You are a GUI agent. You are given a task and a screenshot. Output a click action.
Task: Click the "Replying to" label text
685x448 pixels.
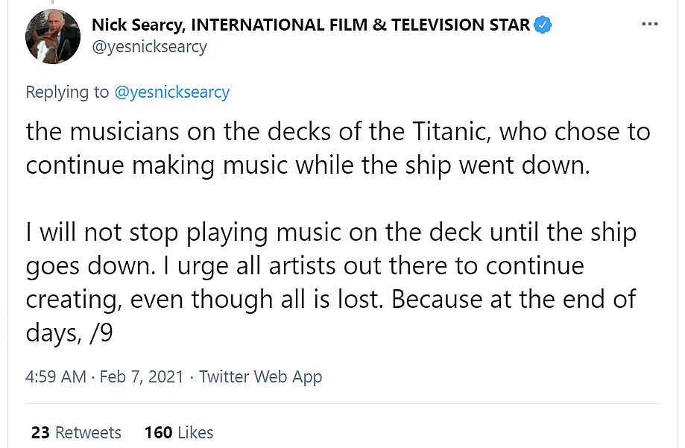pos(67,92)
